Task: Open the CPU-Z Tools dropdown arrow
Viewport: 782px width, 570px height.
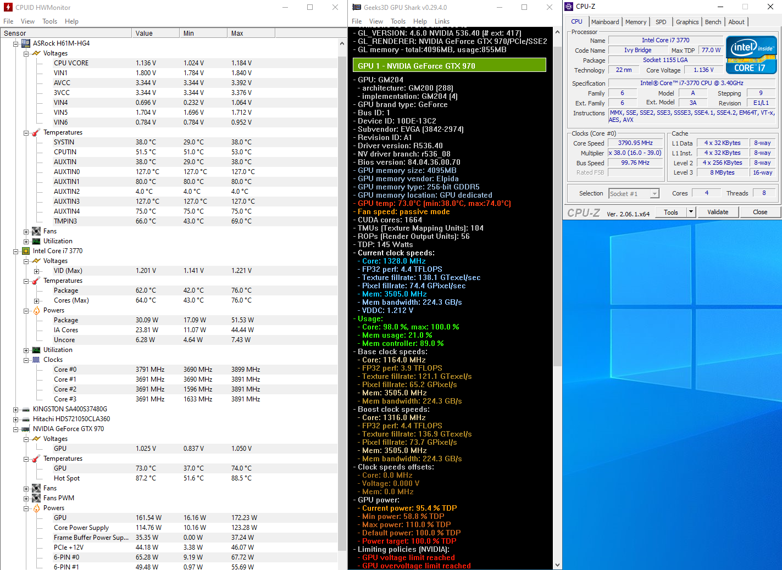Action: (x=691, y=212)
